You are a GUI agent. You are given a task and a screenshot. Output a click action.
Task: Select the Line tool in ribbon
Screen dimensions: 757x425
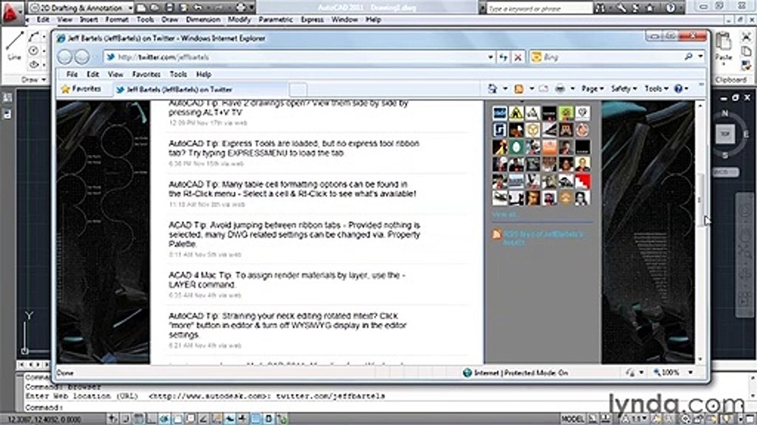pyautogui.click(x=14, y=46)
